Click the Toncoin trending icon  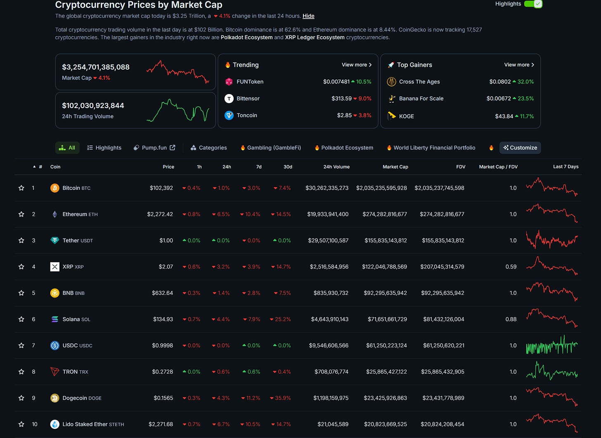tap(229, 115)
